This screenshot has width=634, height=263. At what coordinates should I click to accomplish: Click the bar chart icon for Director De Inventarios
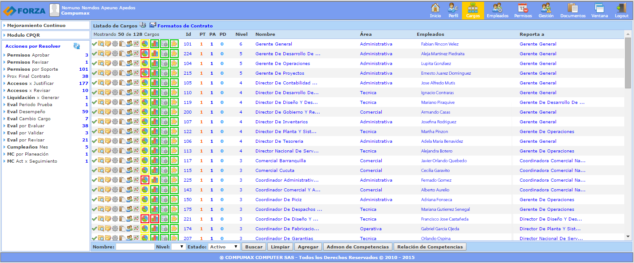click(155, 122)
